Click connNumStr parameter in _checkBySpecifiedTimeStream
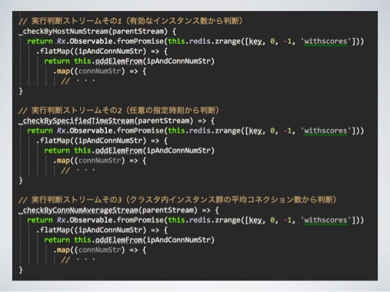This screenshot has height=292, width=390. click(100, 161)
